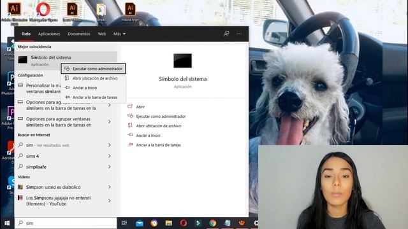
Task: Open the three-dots options in search header
Action: [239, 34]
